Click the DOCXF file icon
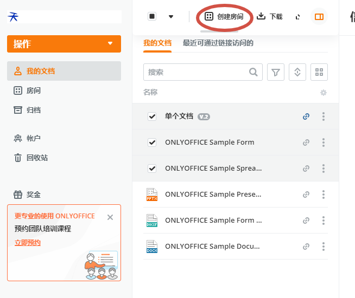The height and width of the screenshot is (298, 355). click(x=152, y=221)
